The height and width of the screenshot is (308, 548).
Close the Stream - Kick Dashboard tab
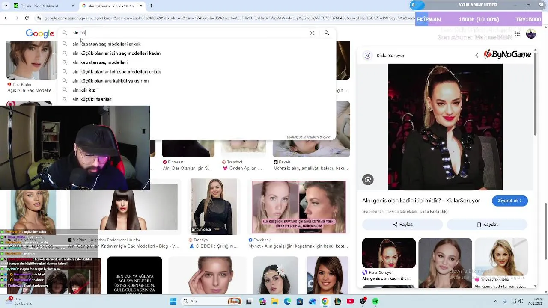pyautogui.click(x=73, y=6)
